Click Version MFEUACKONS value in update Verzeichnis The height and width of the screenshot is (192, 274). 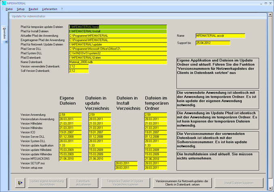point(100,159)
